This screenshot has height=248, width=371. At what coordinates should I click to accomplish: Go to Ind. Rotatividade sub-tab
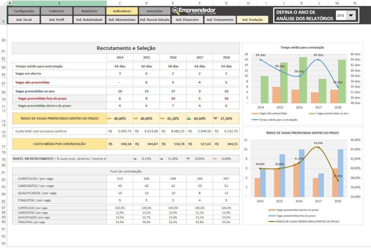click(x=89, y=20)
